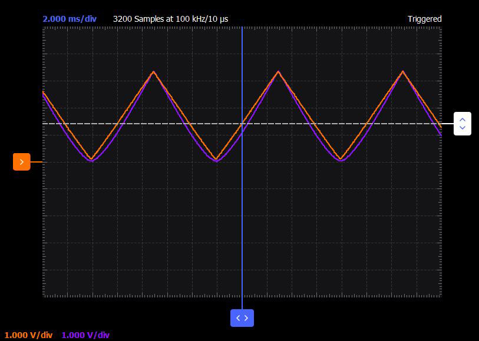Screen dimensions: 479x341
Task: Click the right chevron on blue time handle
Action: tap(246, 318)
